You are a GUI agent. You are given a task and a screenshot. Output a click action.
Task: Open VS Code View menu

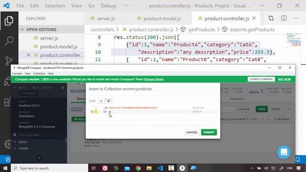click(76, 6)
